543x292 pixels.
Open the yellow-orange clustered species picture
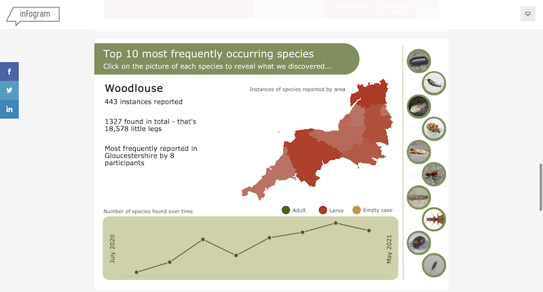(434, 128)
